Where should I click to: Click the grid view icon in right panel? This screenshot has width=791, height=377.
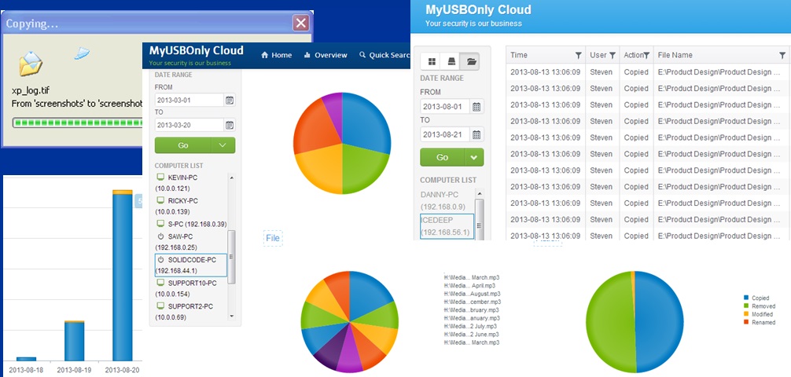click(432, 61)
